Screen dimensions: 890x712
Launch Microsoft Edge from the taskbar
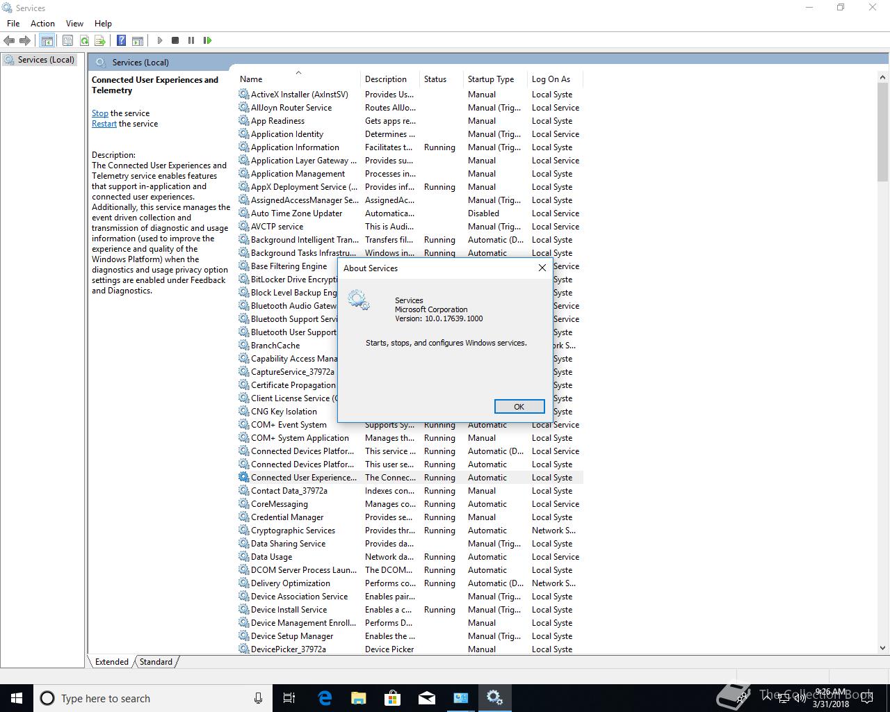(x=325, y=698)
